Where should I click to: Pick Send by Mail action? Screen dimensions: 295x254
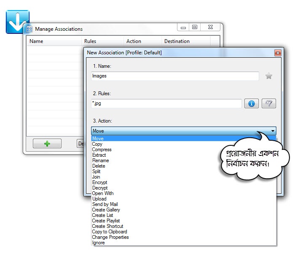[x=184, y=204]
